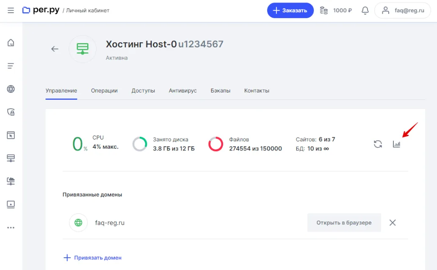Select the services list icon in sidebar
437x270 pixels.
11,65
